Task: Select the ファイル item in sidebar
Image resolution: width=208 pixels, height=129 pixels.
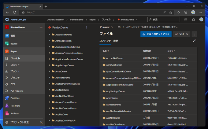Action: (24, 58)
